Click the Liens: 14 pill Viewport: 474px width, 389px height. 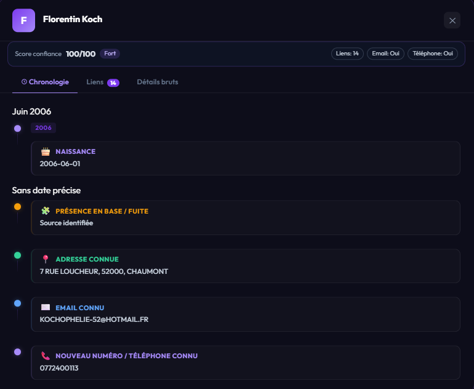pyautogui.click(x=347, y=54)
